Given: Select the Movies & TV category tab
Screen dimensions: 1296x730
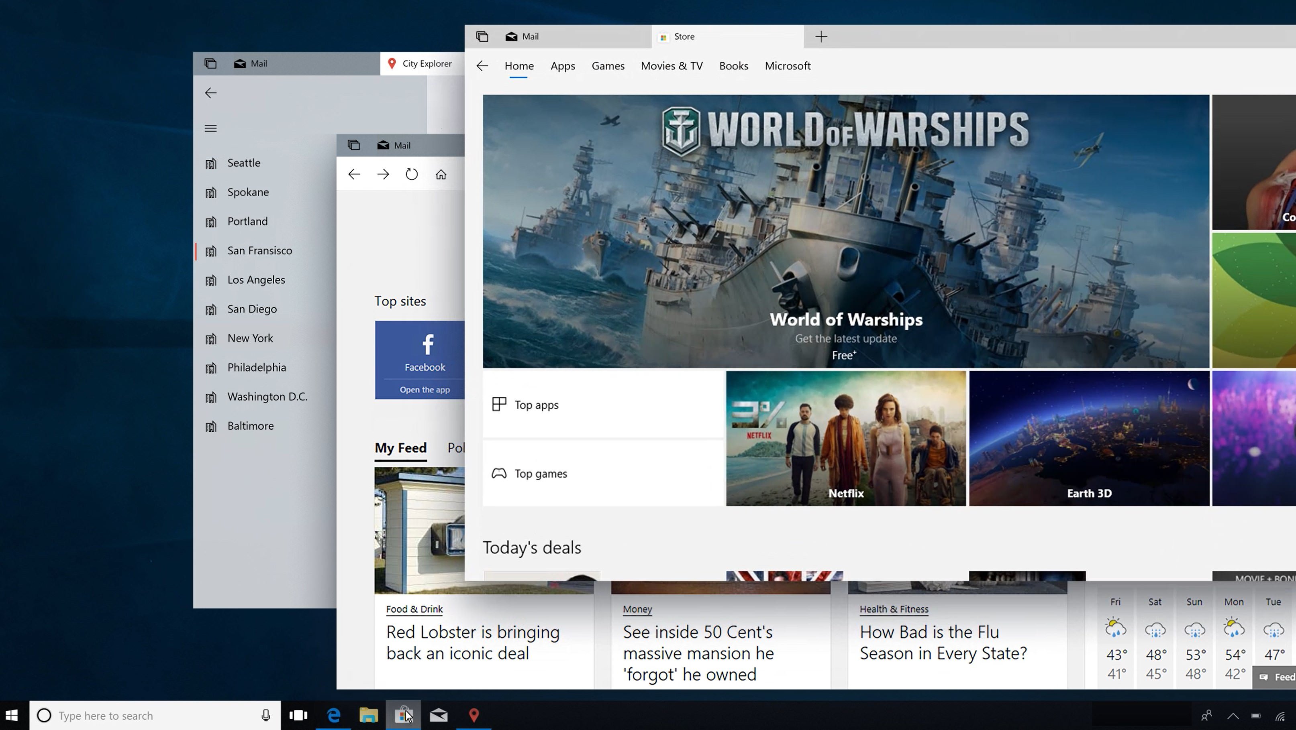Looking at the screenshot, I should click(x=671, y=65).
